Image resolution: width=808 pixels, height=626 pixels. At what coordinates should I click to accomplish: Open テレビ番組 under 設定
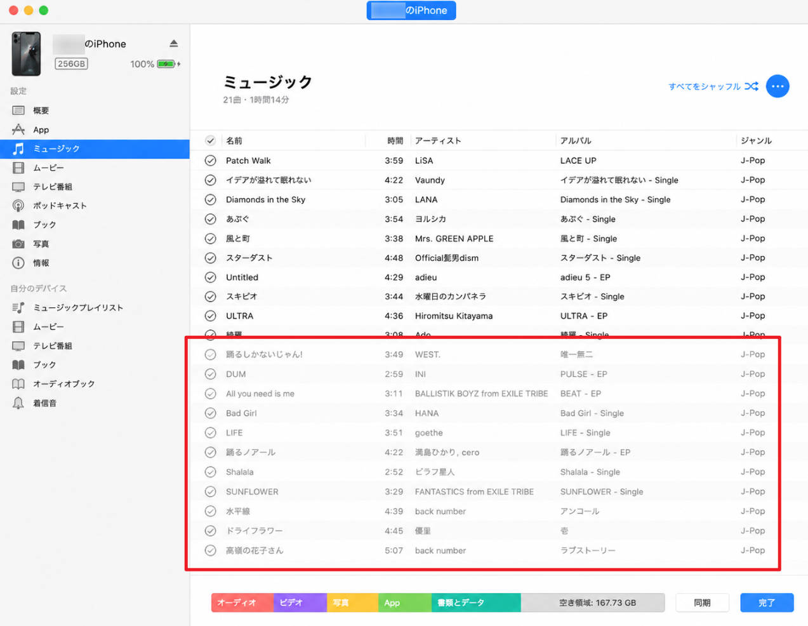click(x=95, y=187)
